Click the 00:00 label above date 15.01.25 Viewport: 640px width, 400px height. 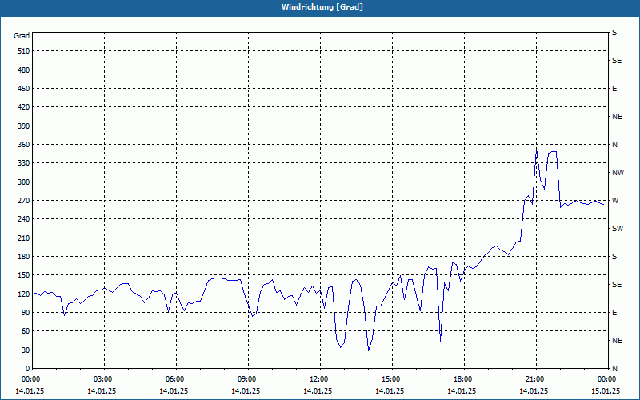coord(606,378)
